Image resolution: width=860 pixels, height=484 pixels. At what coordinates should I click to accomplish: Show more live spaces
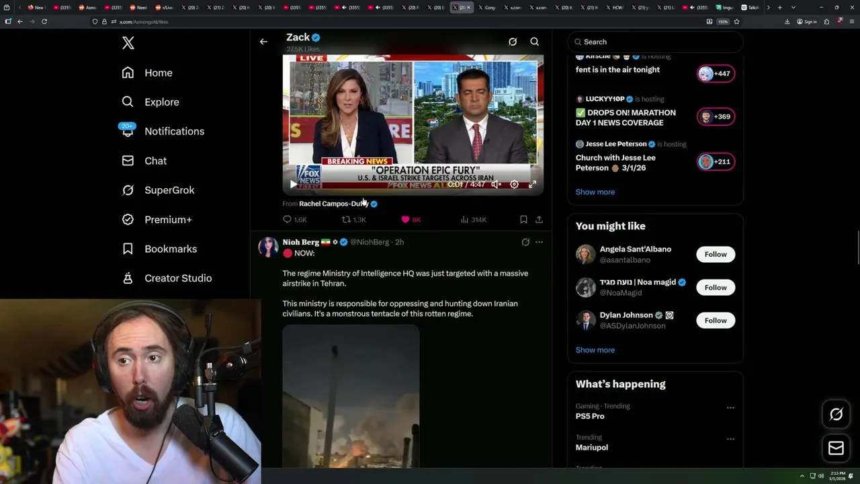pos(595,192)
